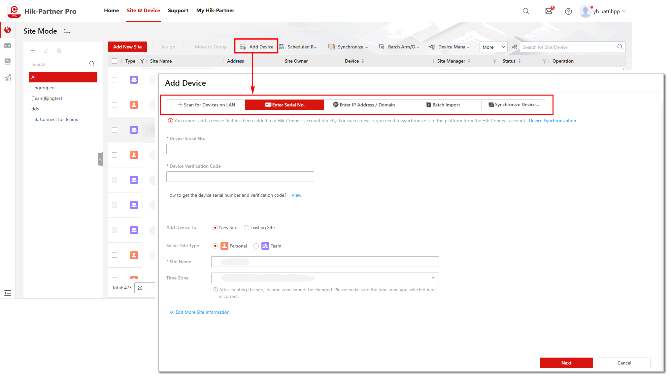Image resolution: width=671 pixels, height=379 pixels.
Task: Click the Device Verification Code field
Action: tap(240, 177)
